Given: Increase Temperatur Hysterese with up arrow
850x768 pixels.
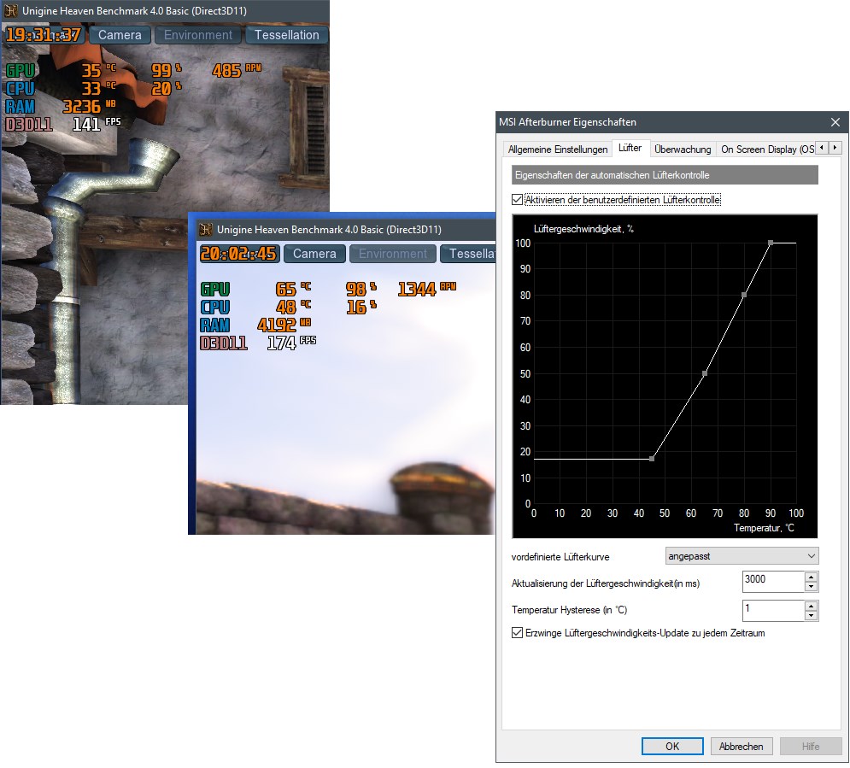Looking at the screenshot, I should click(811, 606).
